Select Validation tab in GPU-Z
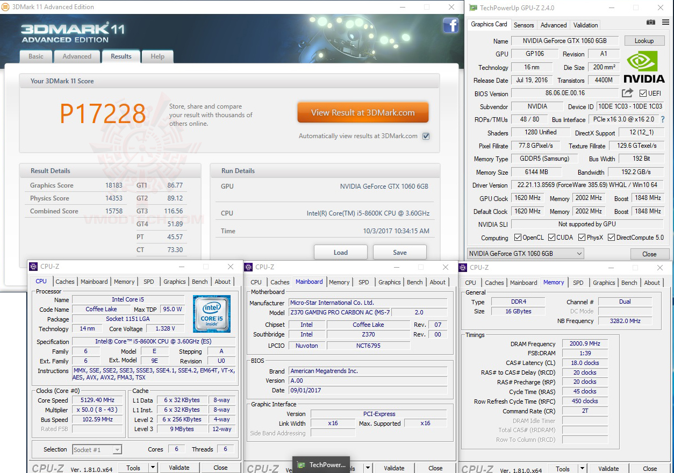Viewport: 674px width, 473px height. pos(585,25)
